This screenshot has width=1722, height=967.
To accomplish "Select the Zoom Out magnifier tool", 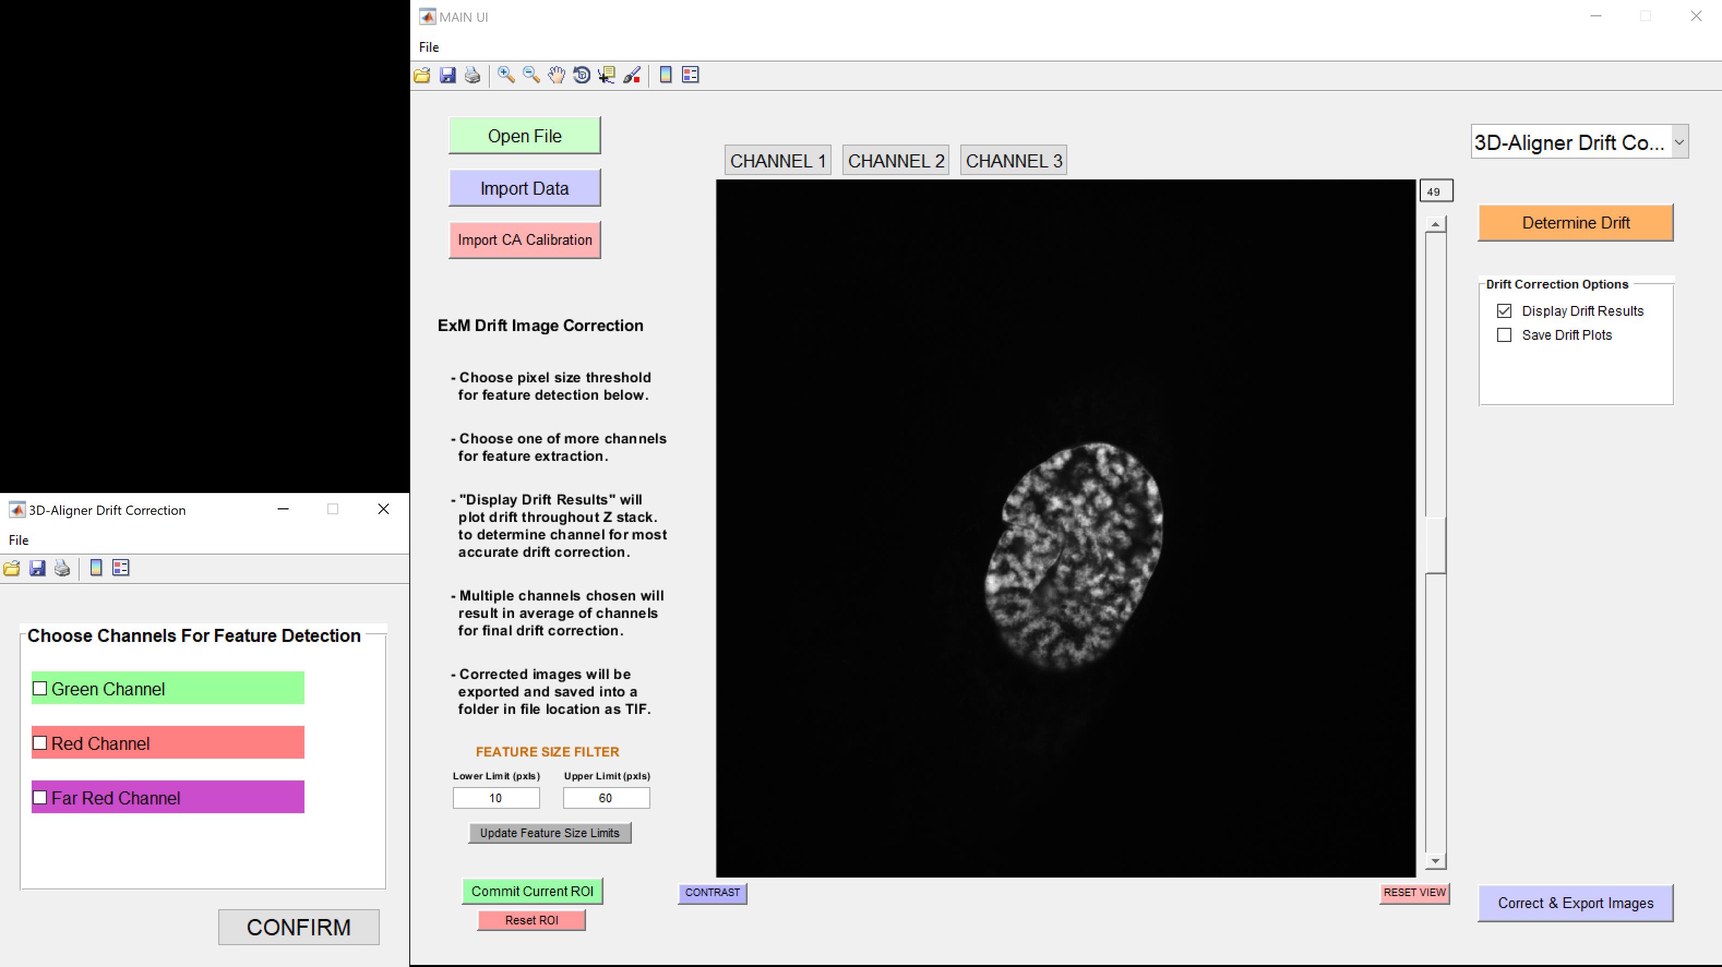I will click(x=531, y=75).
